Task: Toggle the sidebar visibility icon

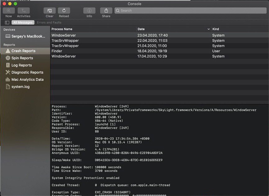Action: click(x=7, y=22)
